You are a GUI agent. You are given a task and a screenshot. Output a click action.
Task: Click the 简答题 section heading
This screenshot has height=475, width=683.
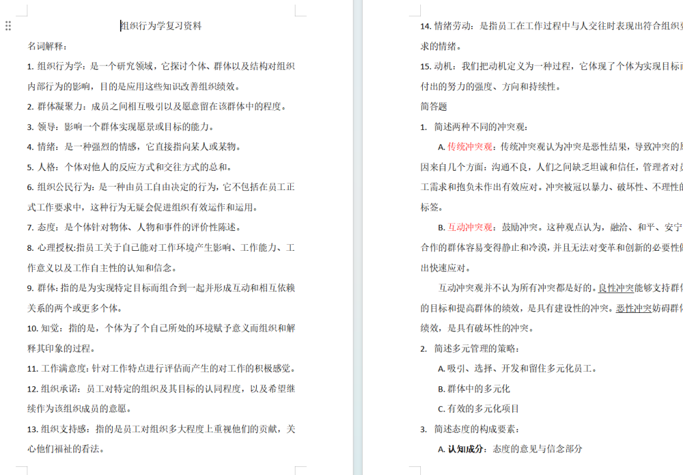click(x=434, y=107)
